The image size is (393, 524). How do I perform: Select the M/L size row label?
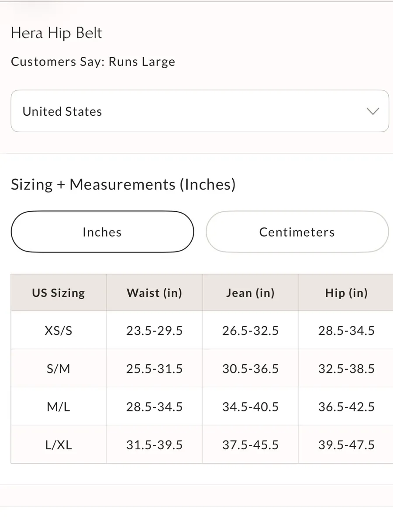tap(59, 407)
